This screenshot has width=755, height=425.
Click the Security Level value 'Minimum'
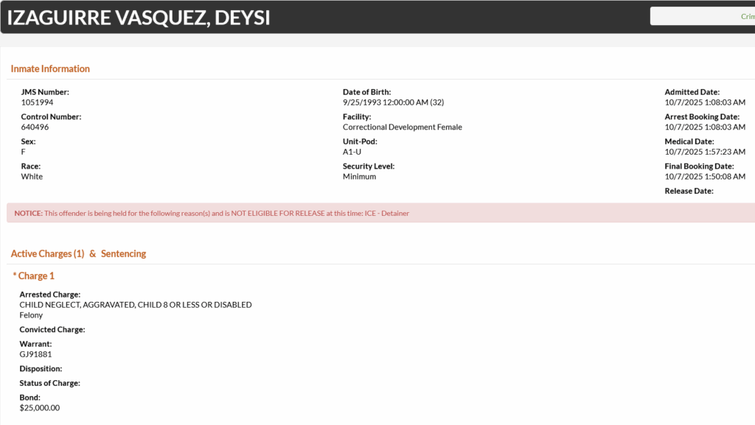point(359,177)
